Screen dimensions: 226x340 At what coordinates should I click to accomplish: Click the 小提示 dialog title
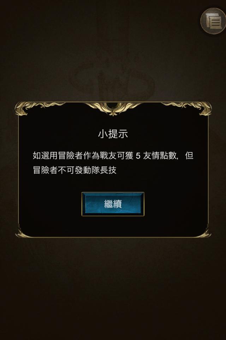tap(113, 134)
